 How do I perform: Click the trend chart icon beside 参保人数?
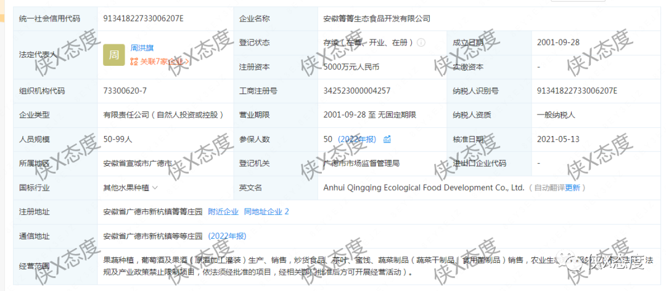(x=387, y=139)
